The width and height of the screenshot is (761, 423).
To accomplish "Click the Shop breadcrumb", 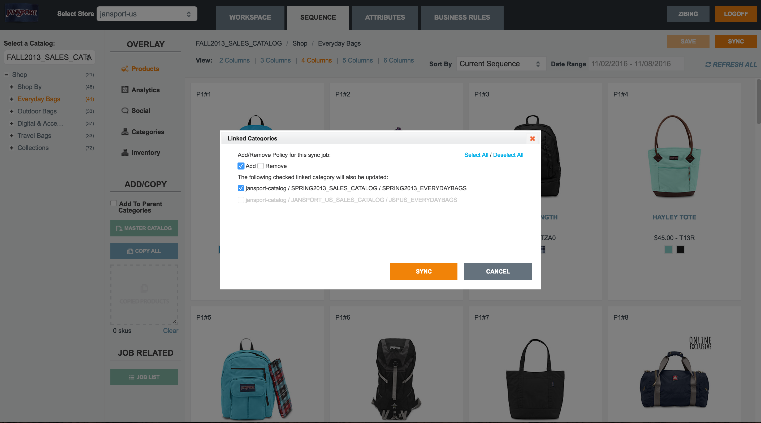I will 300,43.
